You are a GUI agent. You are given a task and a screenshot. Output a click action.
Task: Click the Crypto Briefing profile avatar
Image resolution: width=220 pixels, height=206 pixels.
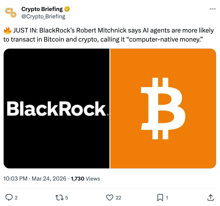pyautogui.click(x=11, y=13)
